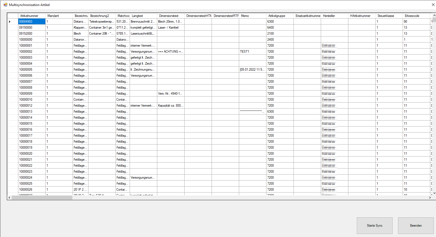Click the Starte Sync button

pos(375,226)
